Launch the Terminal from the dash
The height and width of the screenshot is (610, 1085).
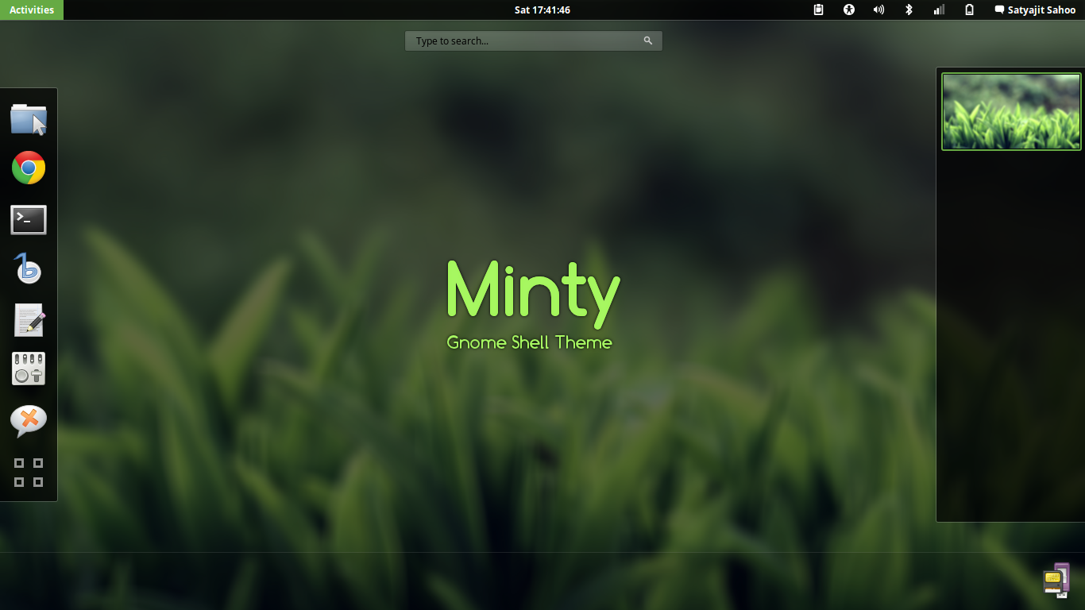tap(29, 220)
